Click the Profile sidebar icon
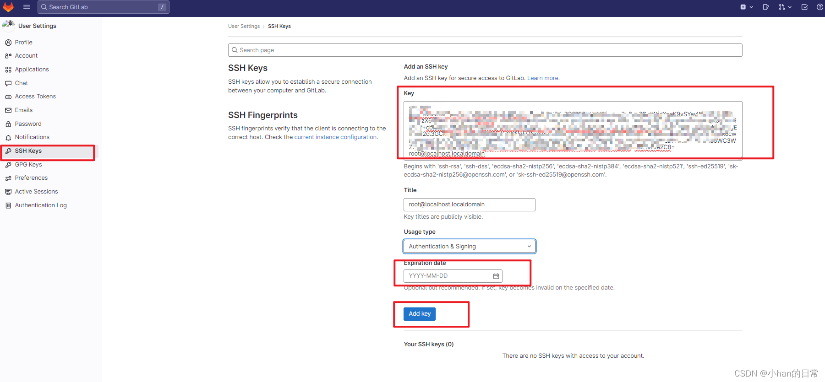This screenshot has height=382, width=825. coord(8,43)
